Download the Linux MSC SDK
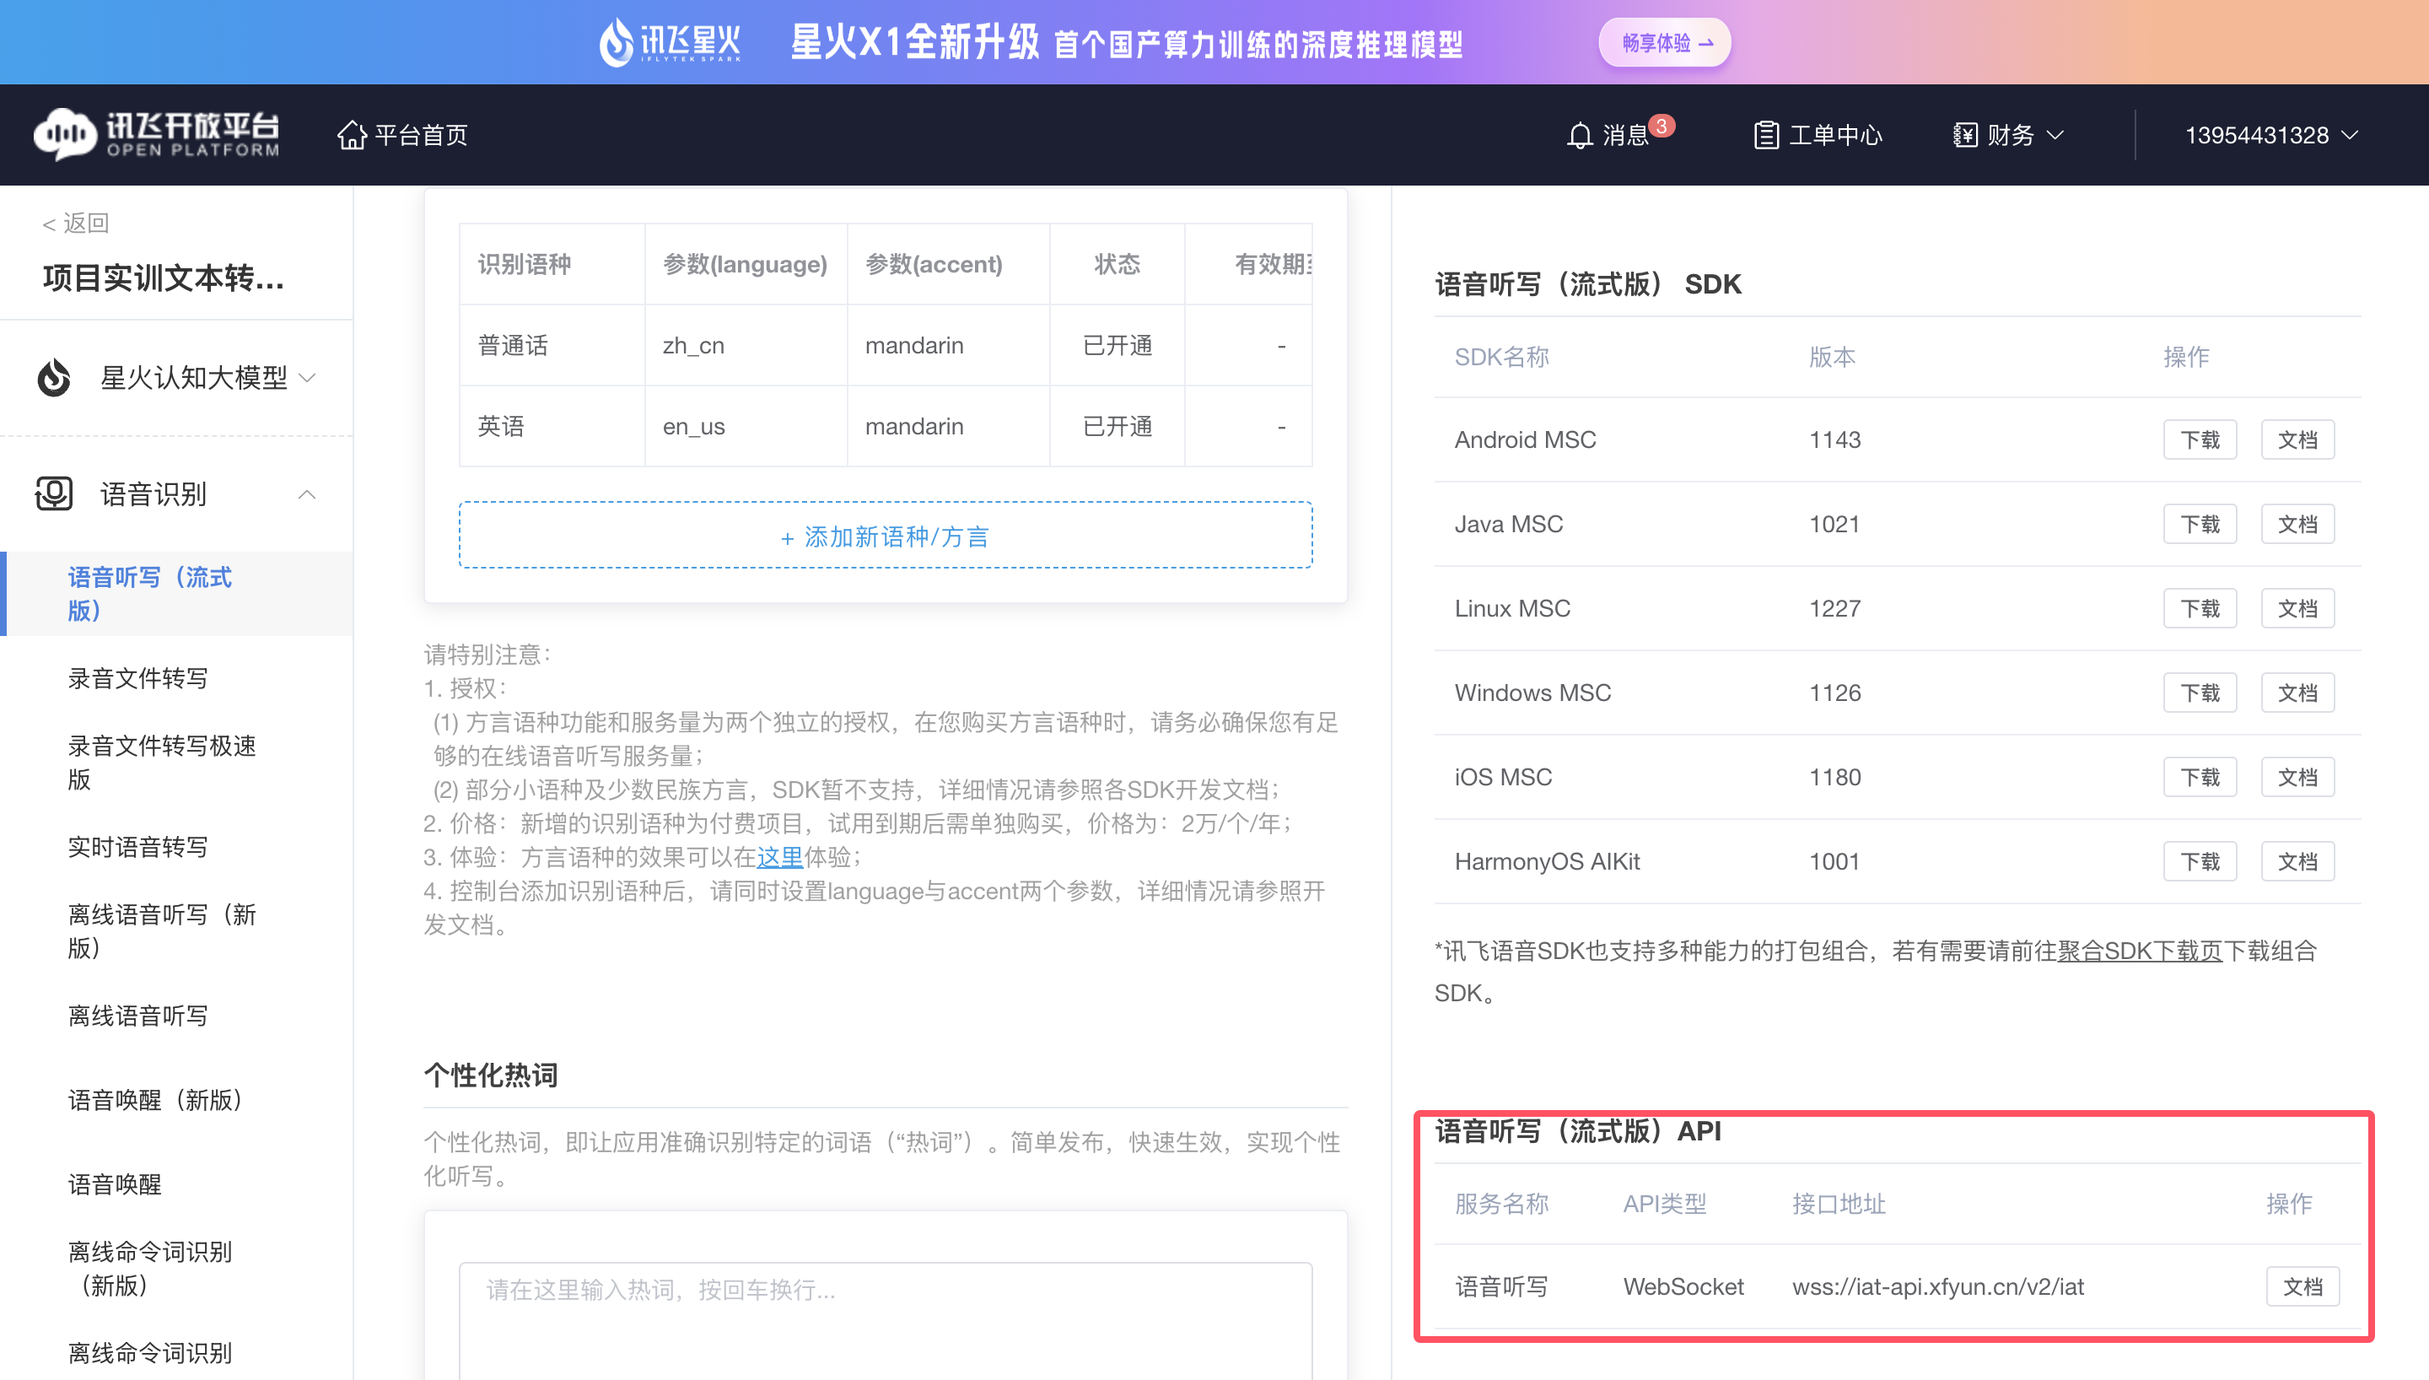 (x=2200, y=608)
